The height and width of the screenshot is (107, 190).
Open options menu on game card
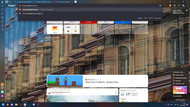click(x=145, y=77)
